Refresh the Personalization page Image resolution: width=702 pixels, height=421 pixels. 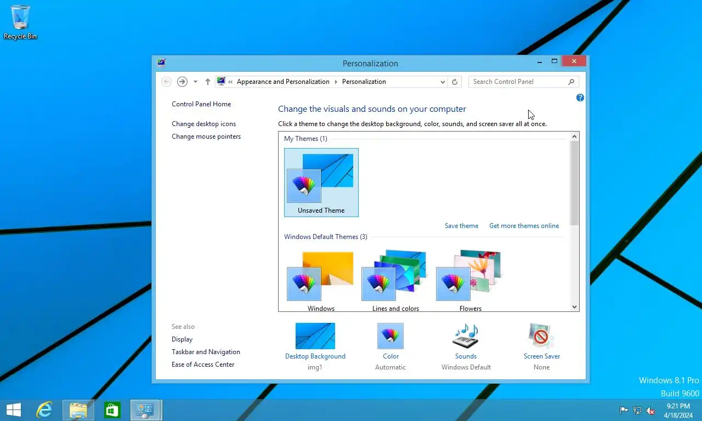click(454, 82)
